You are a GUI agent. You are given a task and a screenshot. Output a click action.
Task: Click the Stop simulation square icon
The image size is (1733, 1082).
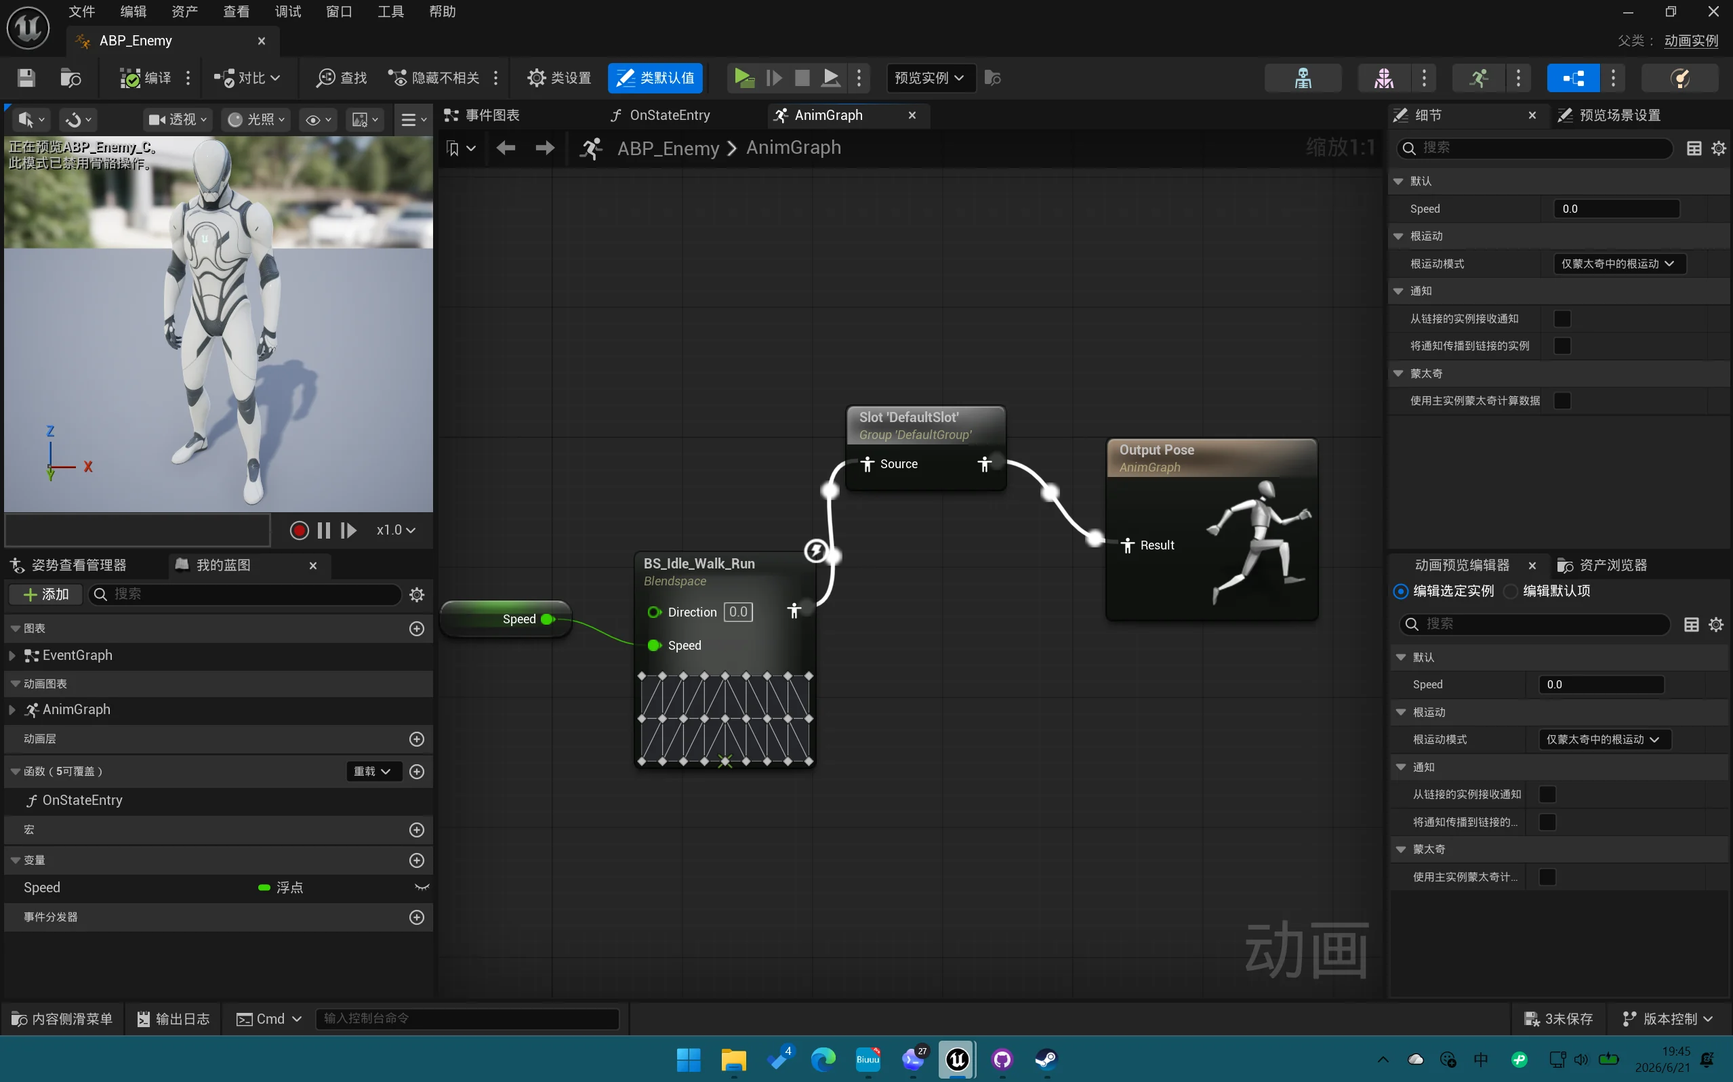coord(802,77)
